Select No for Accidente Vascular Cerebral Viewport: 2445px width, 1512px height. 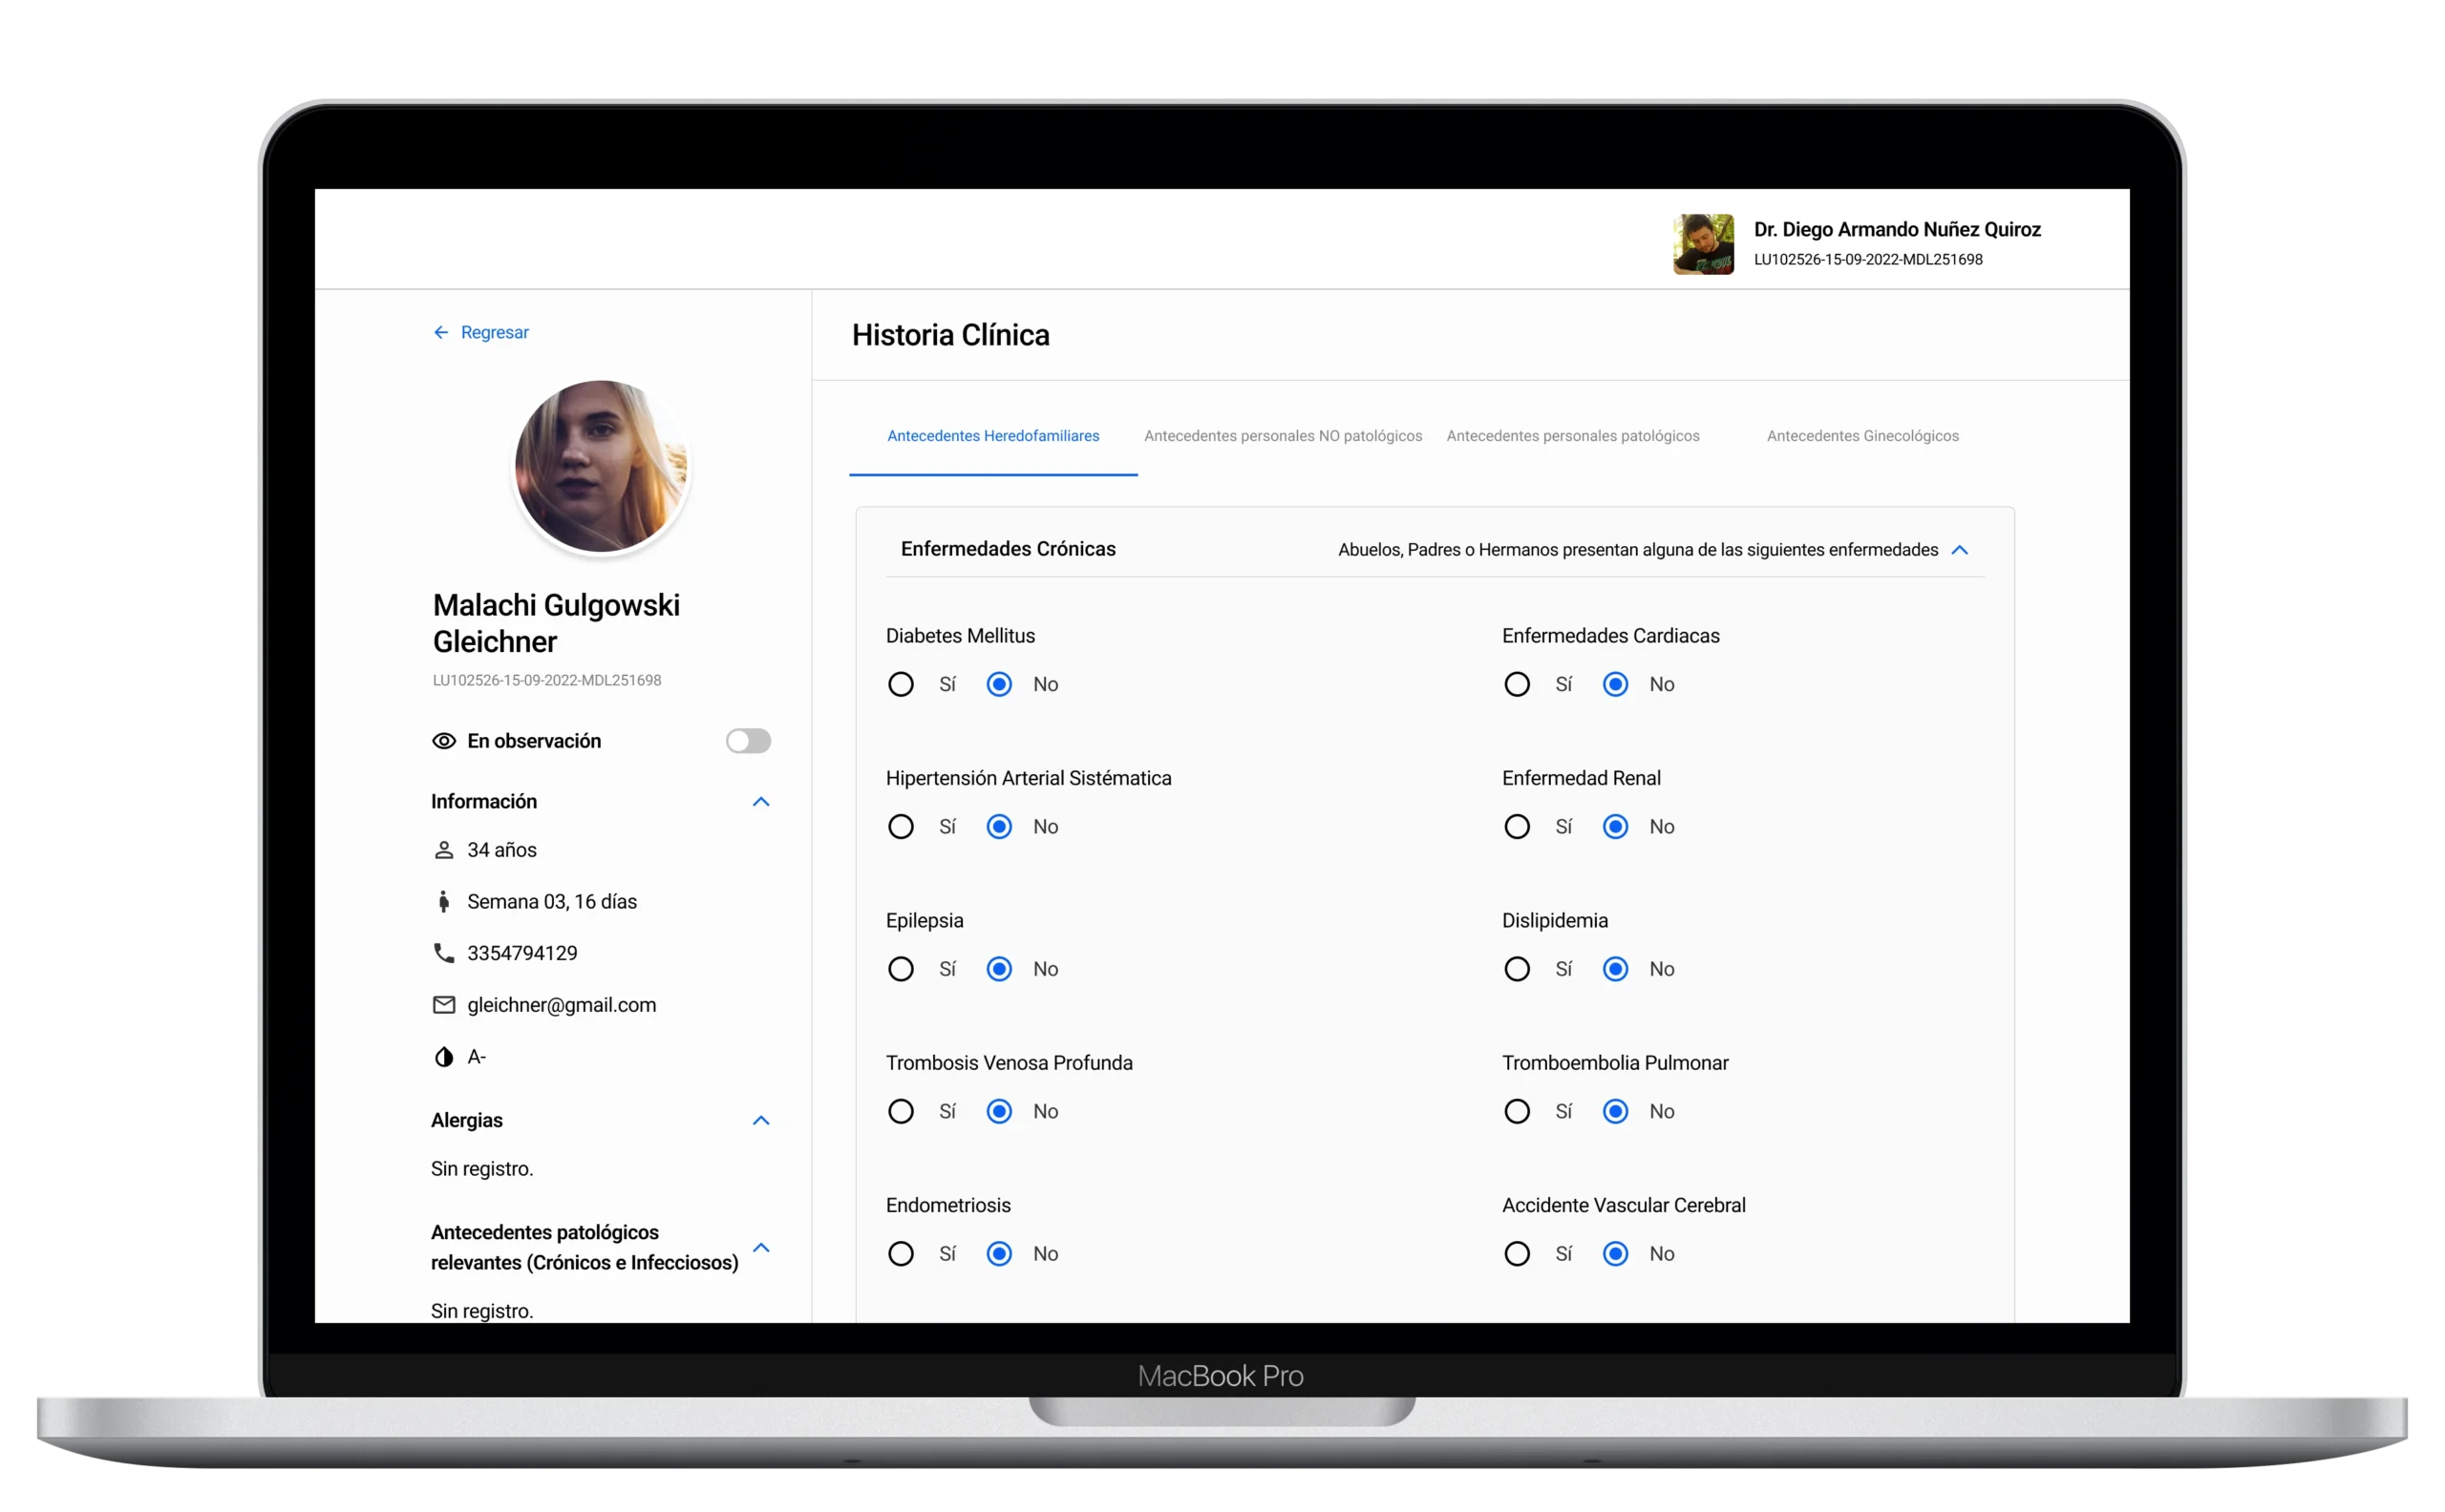coord(1615,1253)
